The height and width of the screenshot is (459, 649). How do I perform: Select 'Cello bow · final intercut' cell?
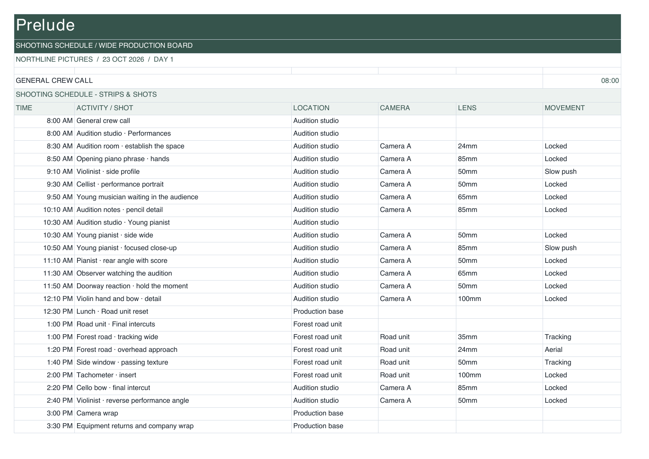coord(183,388)
